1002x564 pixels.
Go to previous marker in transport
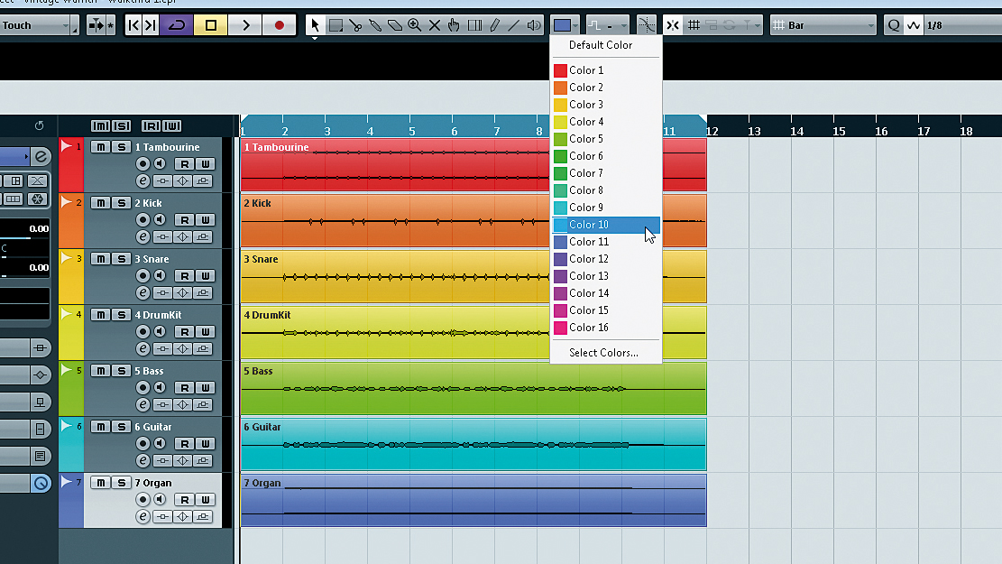click(x=133, y=25)
